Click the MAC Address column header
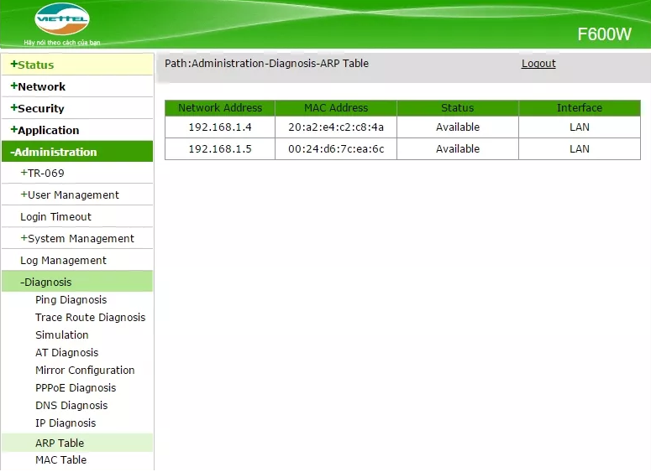651x472 pixels. (x=336, y=108)
